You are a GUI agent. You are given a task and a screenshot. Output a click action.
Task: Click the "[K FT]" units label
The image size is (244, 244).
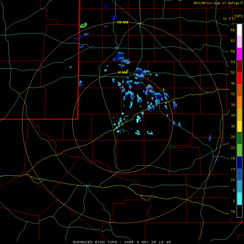pyautogui.click(x=229, y=19)
